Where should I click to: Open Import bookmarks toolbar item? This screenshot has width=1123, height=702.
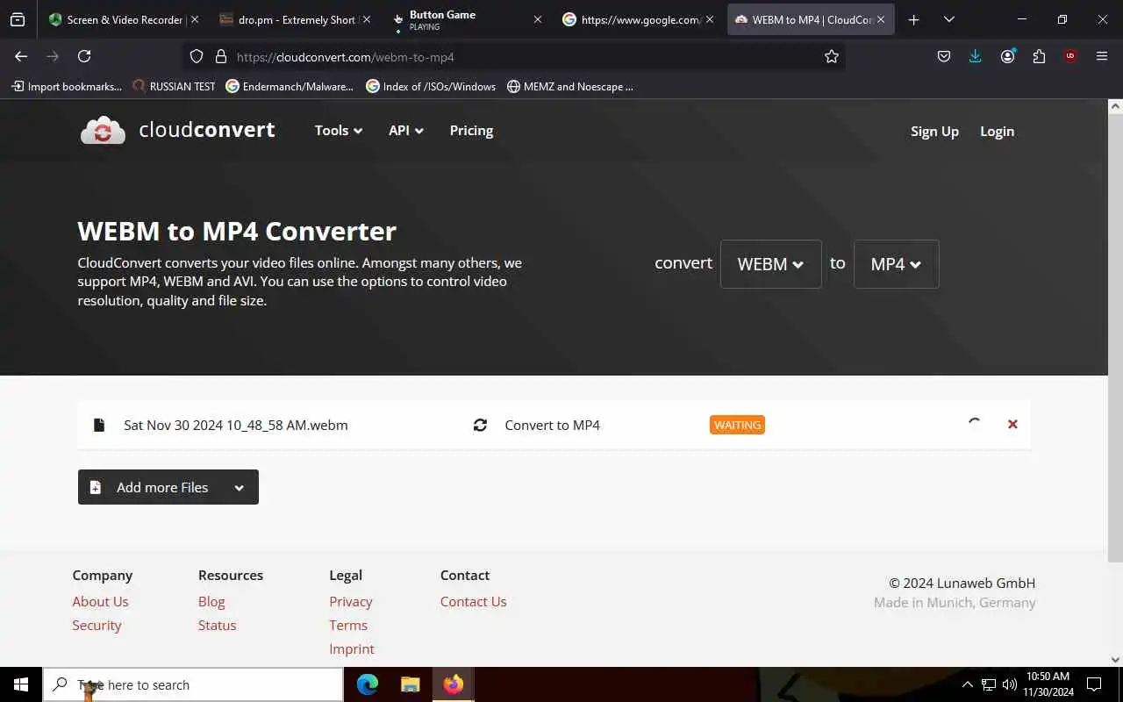67,86
